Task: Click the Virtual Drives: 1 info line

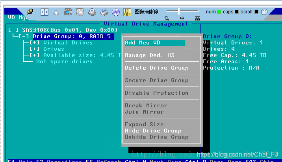Action: tap(233, 42)
